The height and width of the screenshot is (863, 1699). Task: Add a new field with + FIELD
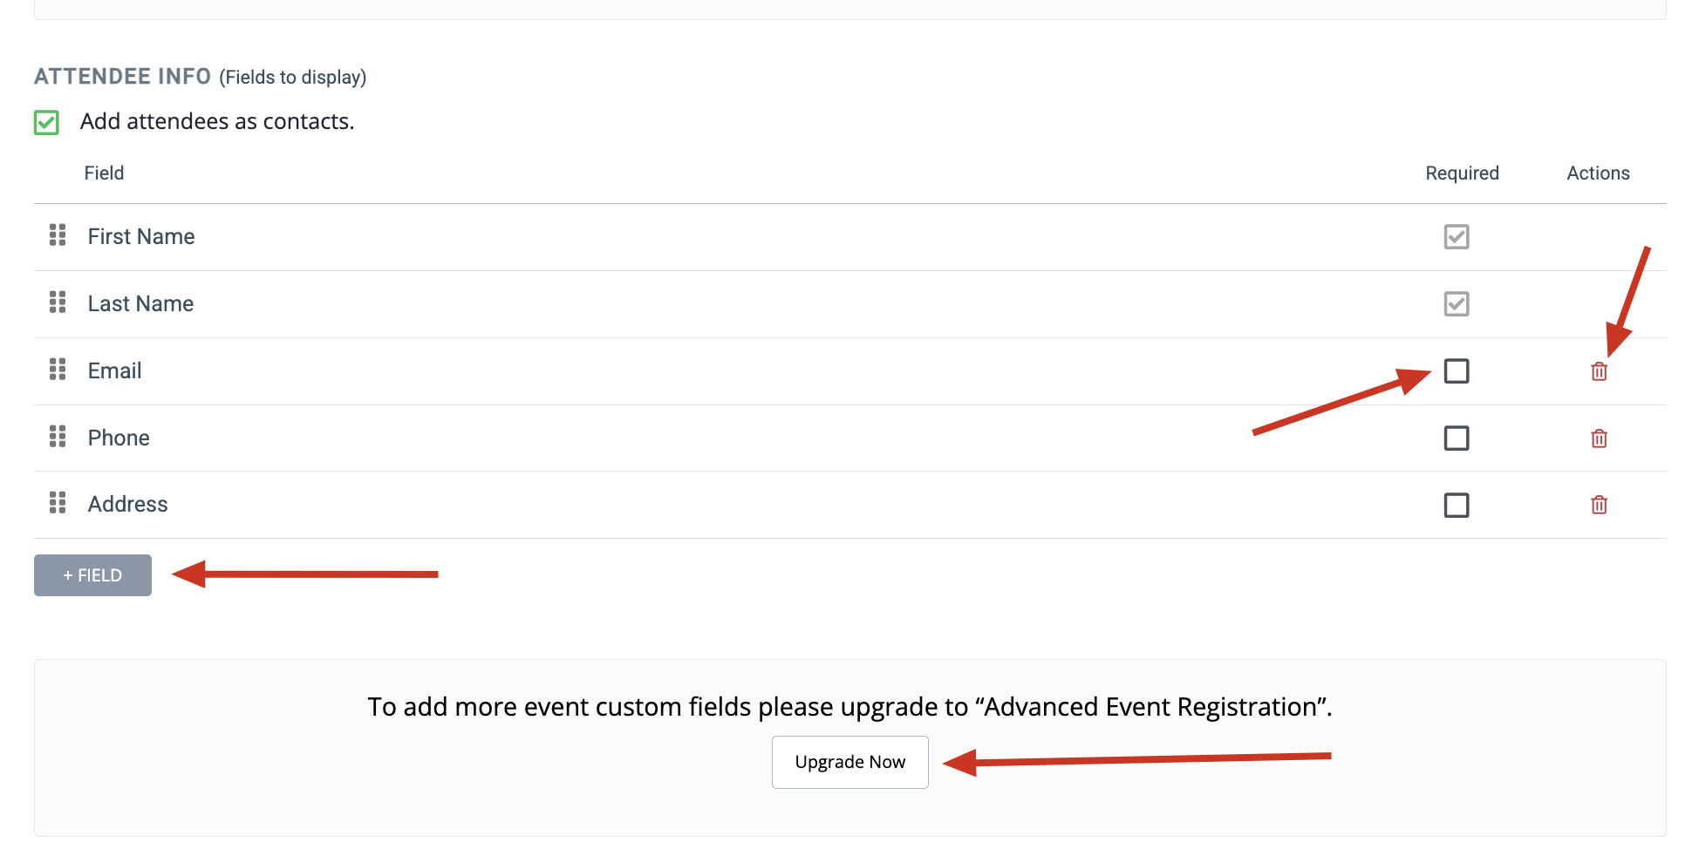point(92,575)
